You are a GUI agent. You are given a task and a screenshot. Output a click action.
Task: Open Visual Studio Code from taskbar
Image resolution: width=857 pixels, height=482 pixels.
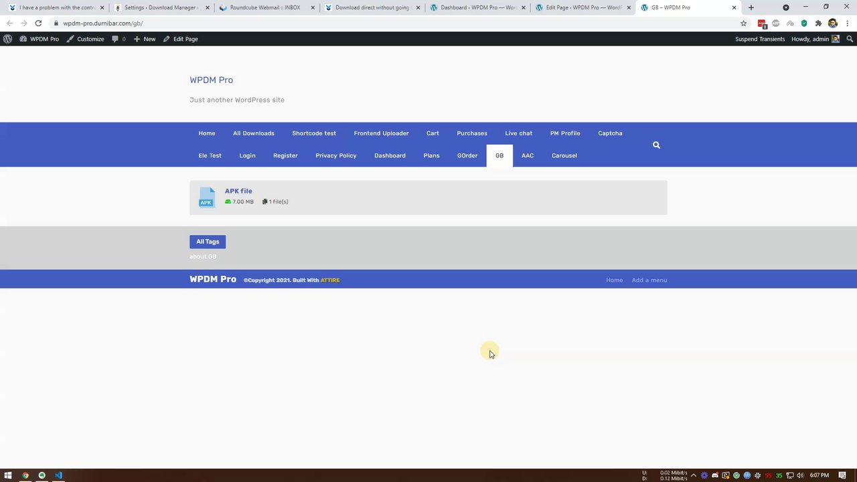pos(58,475)
